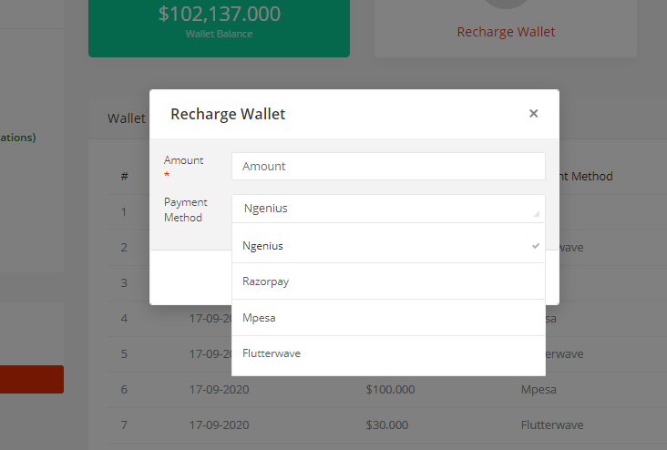Click the Amount input field
The height and width of the screenshot is (450, 667).
388,166
